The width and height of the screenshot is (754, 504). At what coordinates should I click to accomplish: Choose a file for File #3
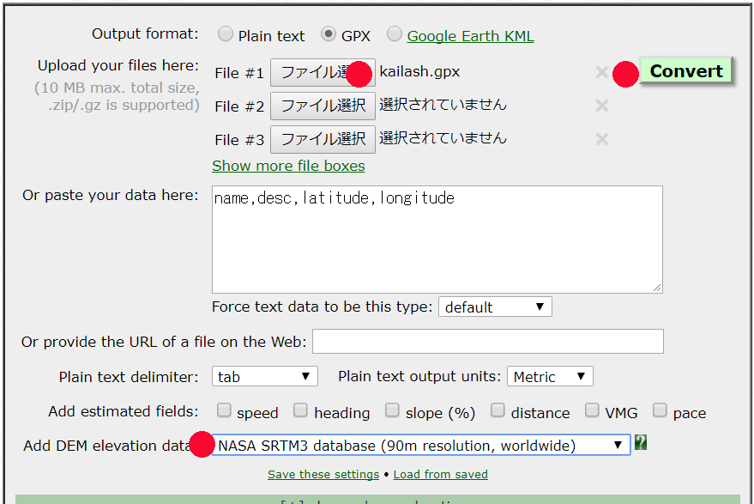[323, 140]
